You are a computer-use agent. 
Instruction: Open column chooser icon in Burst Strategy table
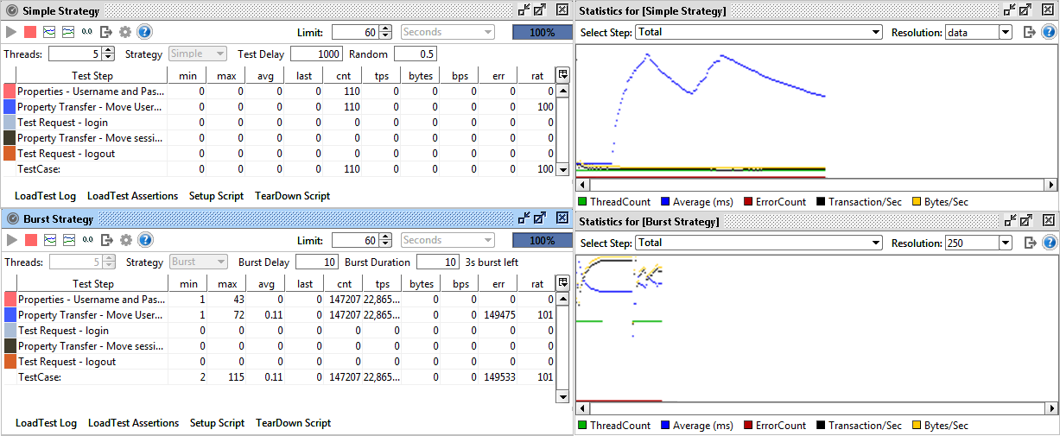pos(563,282)
